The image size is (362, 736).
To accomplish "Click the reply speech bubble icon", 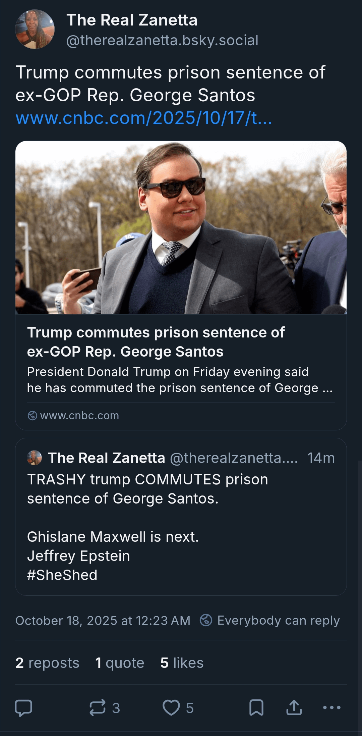I will [23, 708].
